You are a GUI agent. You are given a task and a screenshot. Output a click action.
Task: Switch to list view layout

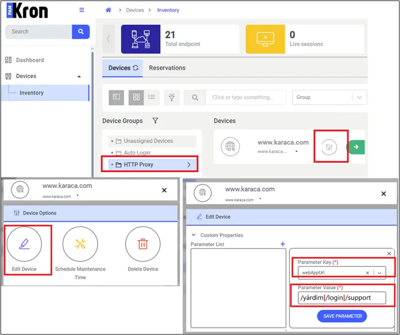(152, 97)
